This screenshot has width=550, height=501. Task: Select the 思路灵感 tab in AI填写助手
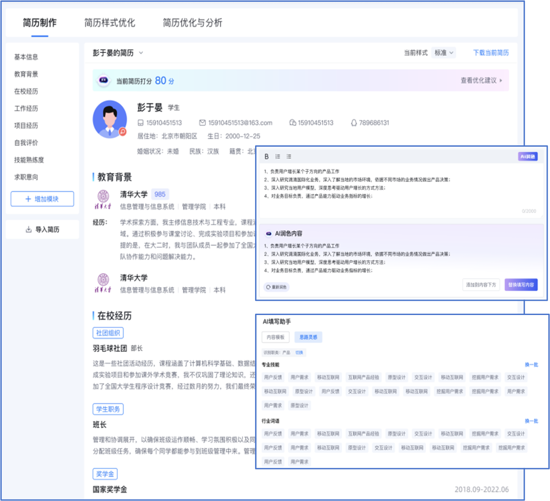[308, 337]
